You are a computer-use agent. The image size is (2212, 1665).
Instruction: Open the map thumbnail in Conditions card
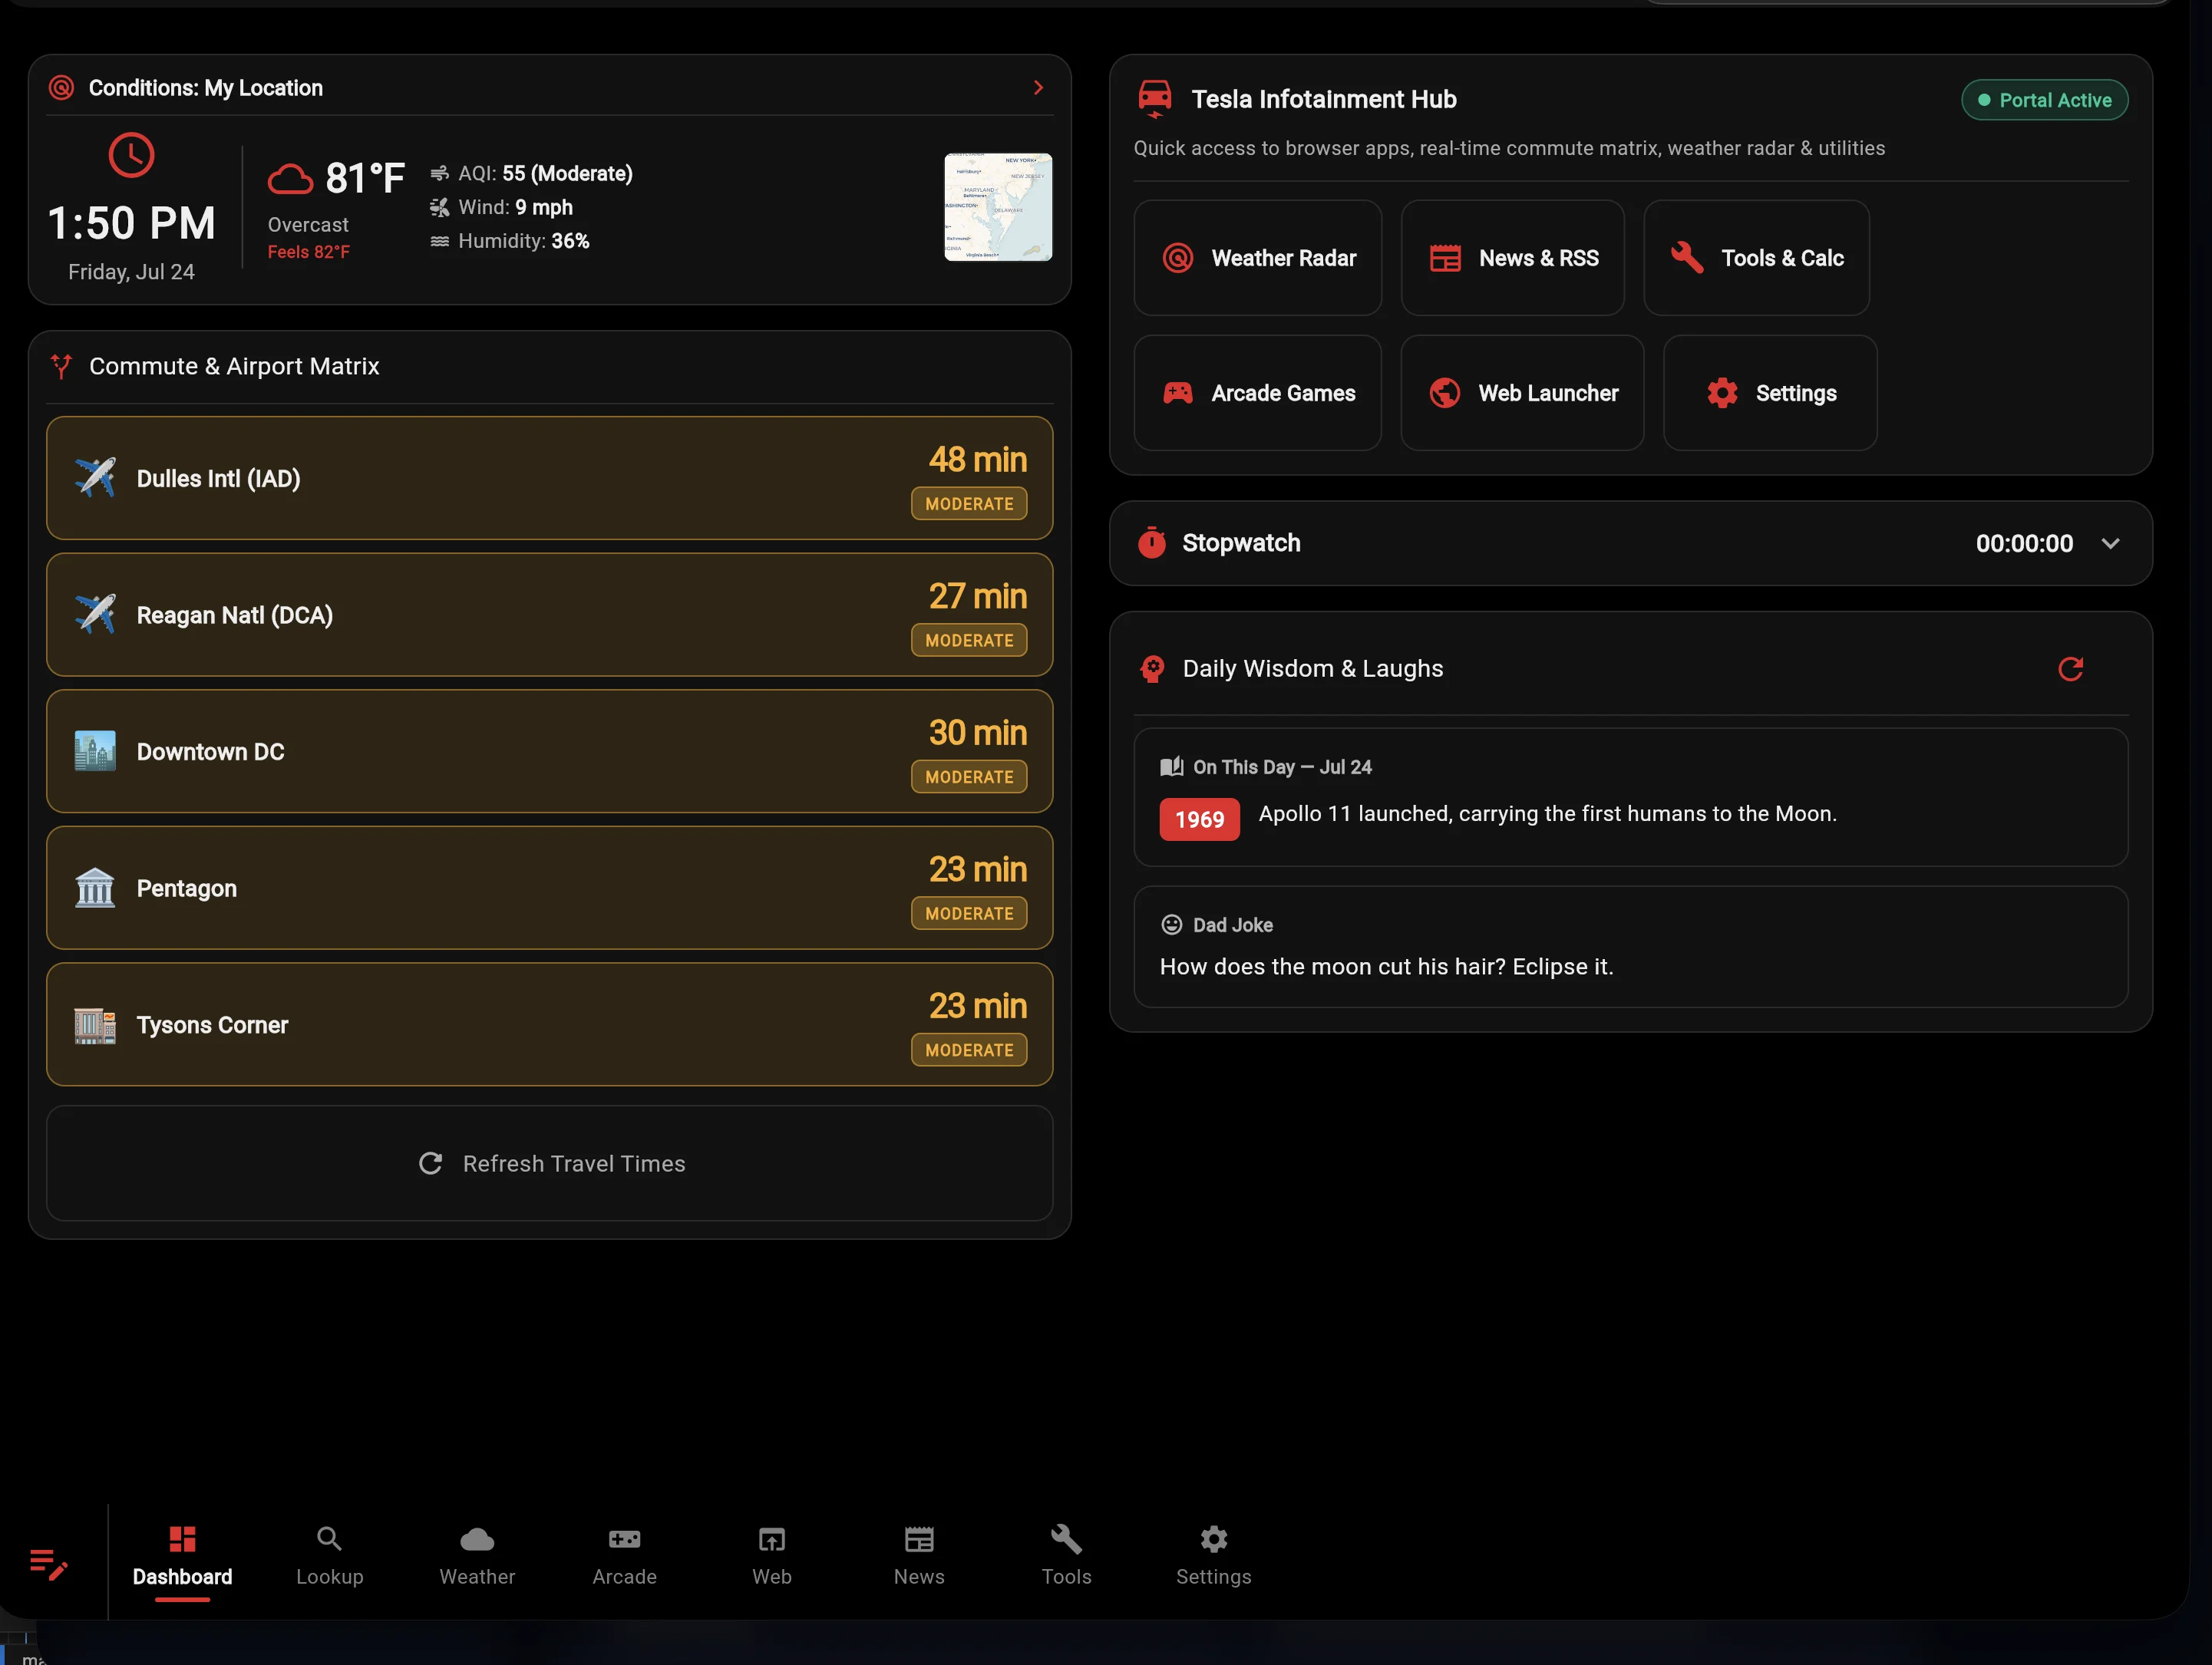click(998, 207)
